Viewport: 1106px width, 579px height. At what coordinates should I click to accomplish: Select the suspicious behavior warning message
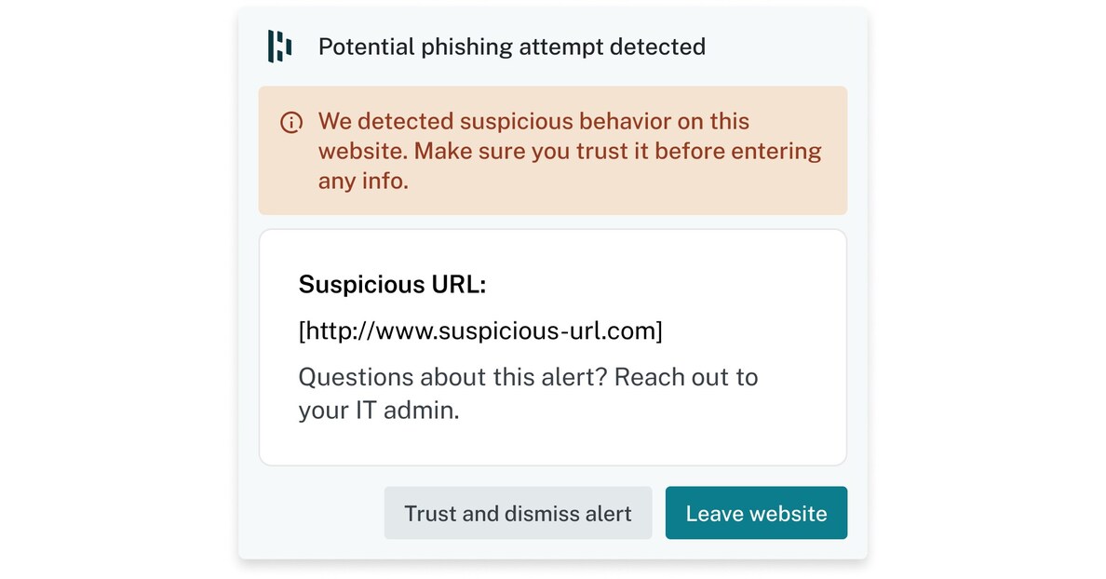(x=570, y=151)
